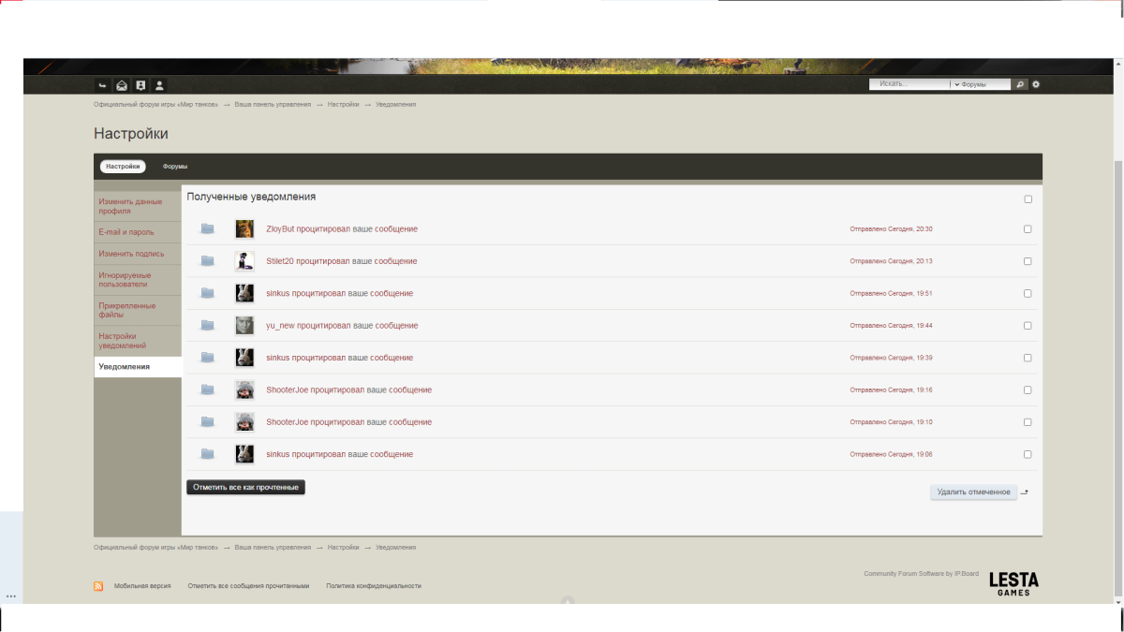Click folder icon in ShooterJoe 19:16 row
The image size is (1124, 632).
(x=207, y=389)
